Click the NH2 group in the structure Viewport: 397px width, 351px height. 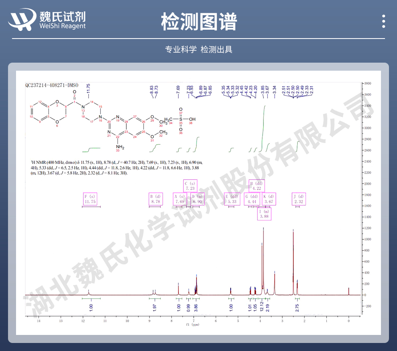coord(120,147)
